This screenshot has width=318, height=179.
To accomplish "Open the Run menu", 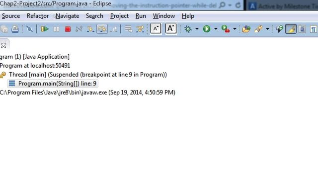I will coord(141,16).
